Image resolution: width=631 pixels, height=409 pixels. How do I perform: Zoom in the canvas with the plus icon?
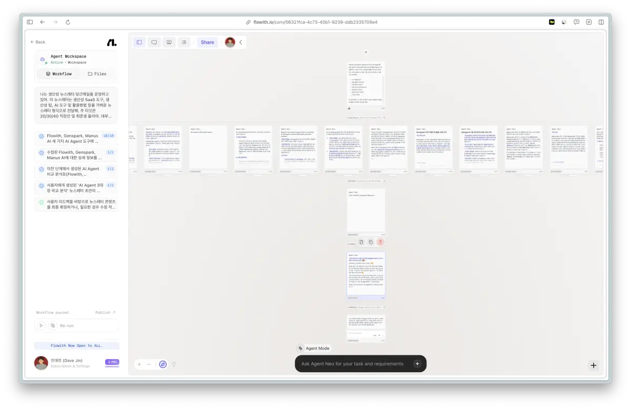(139, 364)
